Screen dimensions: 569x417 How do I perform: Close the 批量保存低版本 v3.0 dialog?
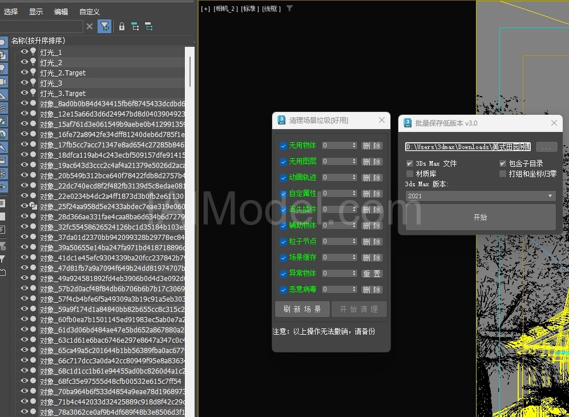click(x=554, y=123)
